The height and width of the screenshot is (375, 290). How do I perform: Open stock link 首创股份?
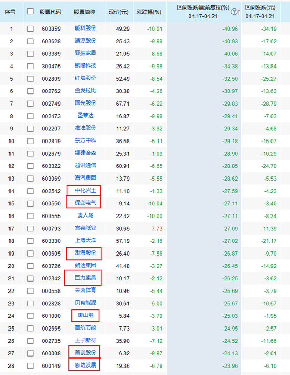85,353
